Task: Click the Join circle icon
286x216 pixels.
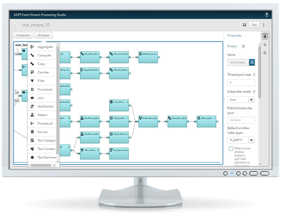Action: click(x=32, y=98)
